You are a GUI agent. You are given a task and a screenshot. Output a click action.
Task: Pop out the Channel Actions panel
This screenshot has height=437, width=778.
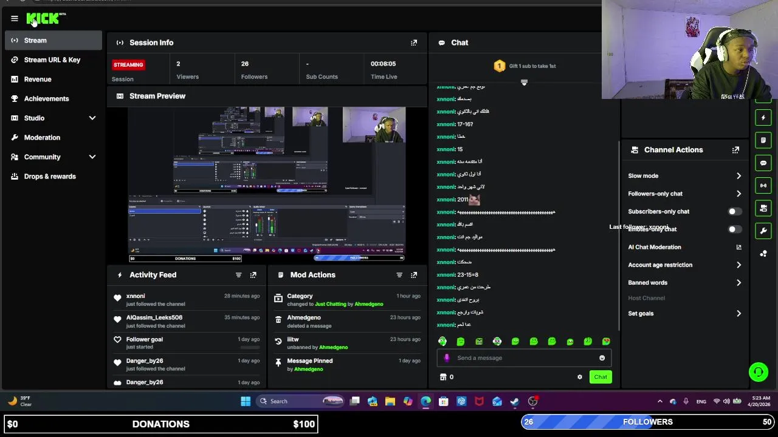click(735, 150)
